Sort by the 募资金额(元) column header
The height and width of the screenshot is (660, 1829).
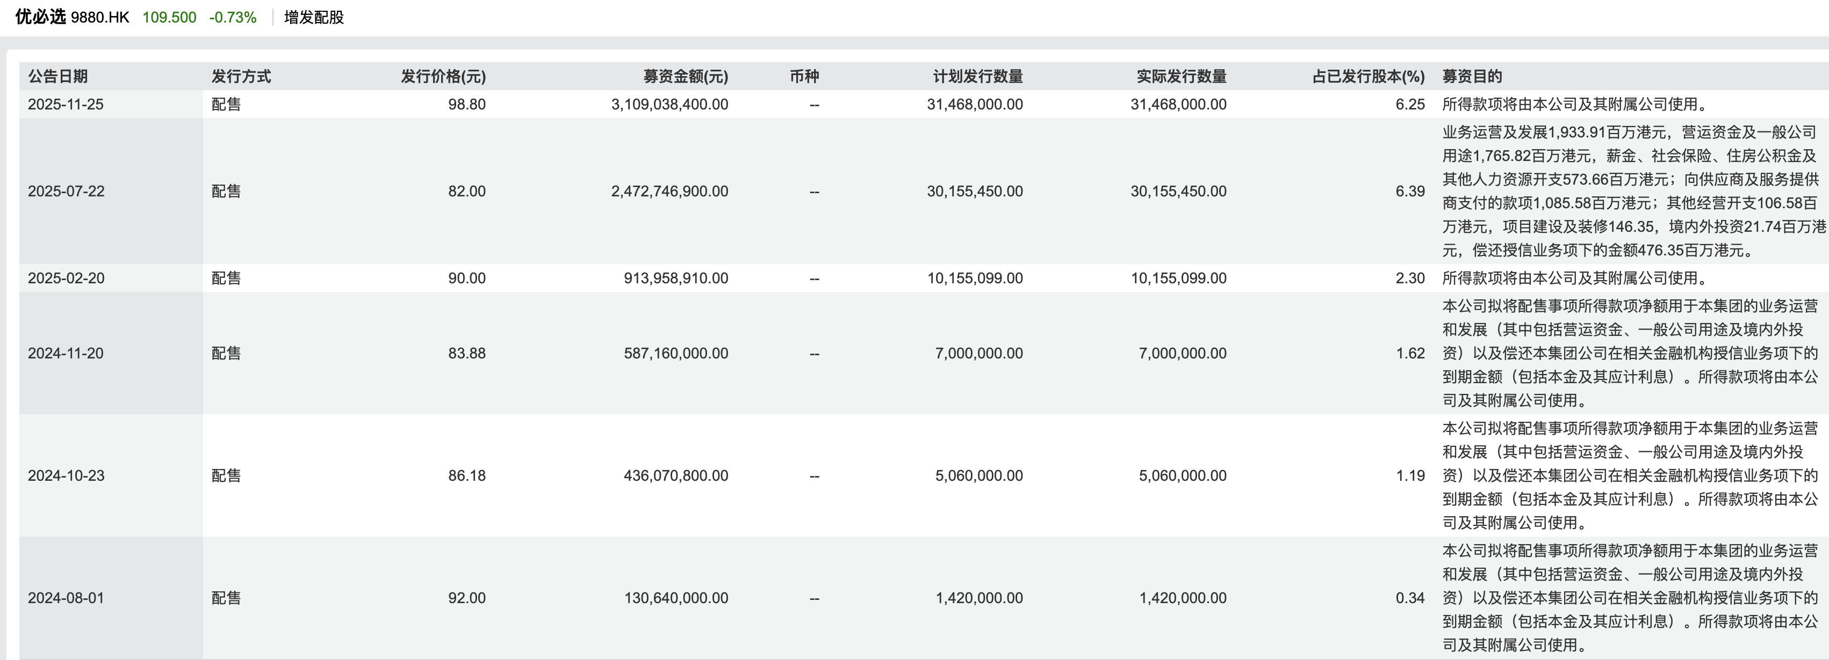pos(685,77)
